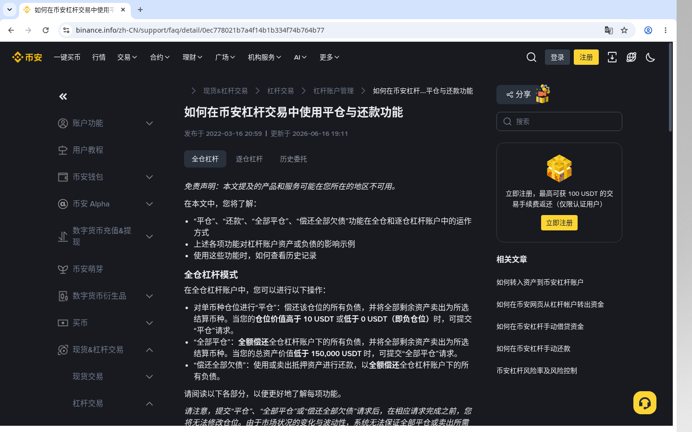The width and height of the screenshot is (692, 432).
Task: Open related article 如何在币安杠杆手动还款
Action: point(533,348)
